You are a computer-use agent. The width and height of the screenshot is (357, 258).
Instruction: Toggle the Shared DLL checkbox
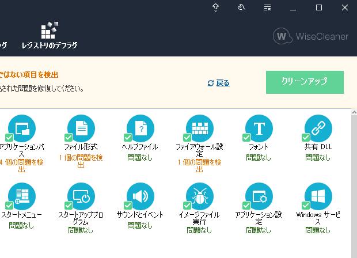point(306,138)
